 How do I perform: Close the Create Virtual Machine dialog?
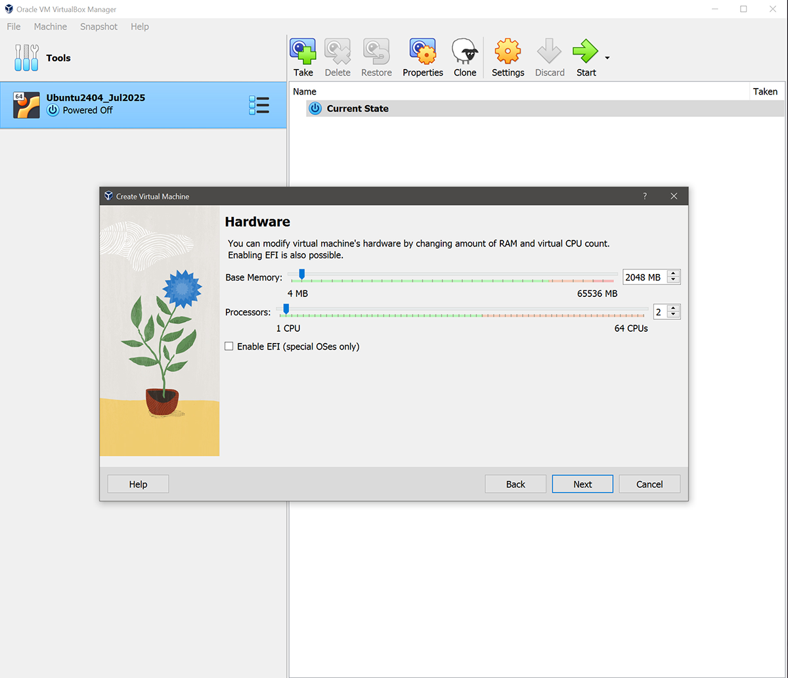(x=674, y=196)
